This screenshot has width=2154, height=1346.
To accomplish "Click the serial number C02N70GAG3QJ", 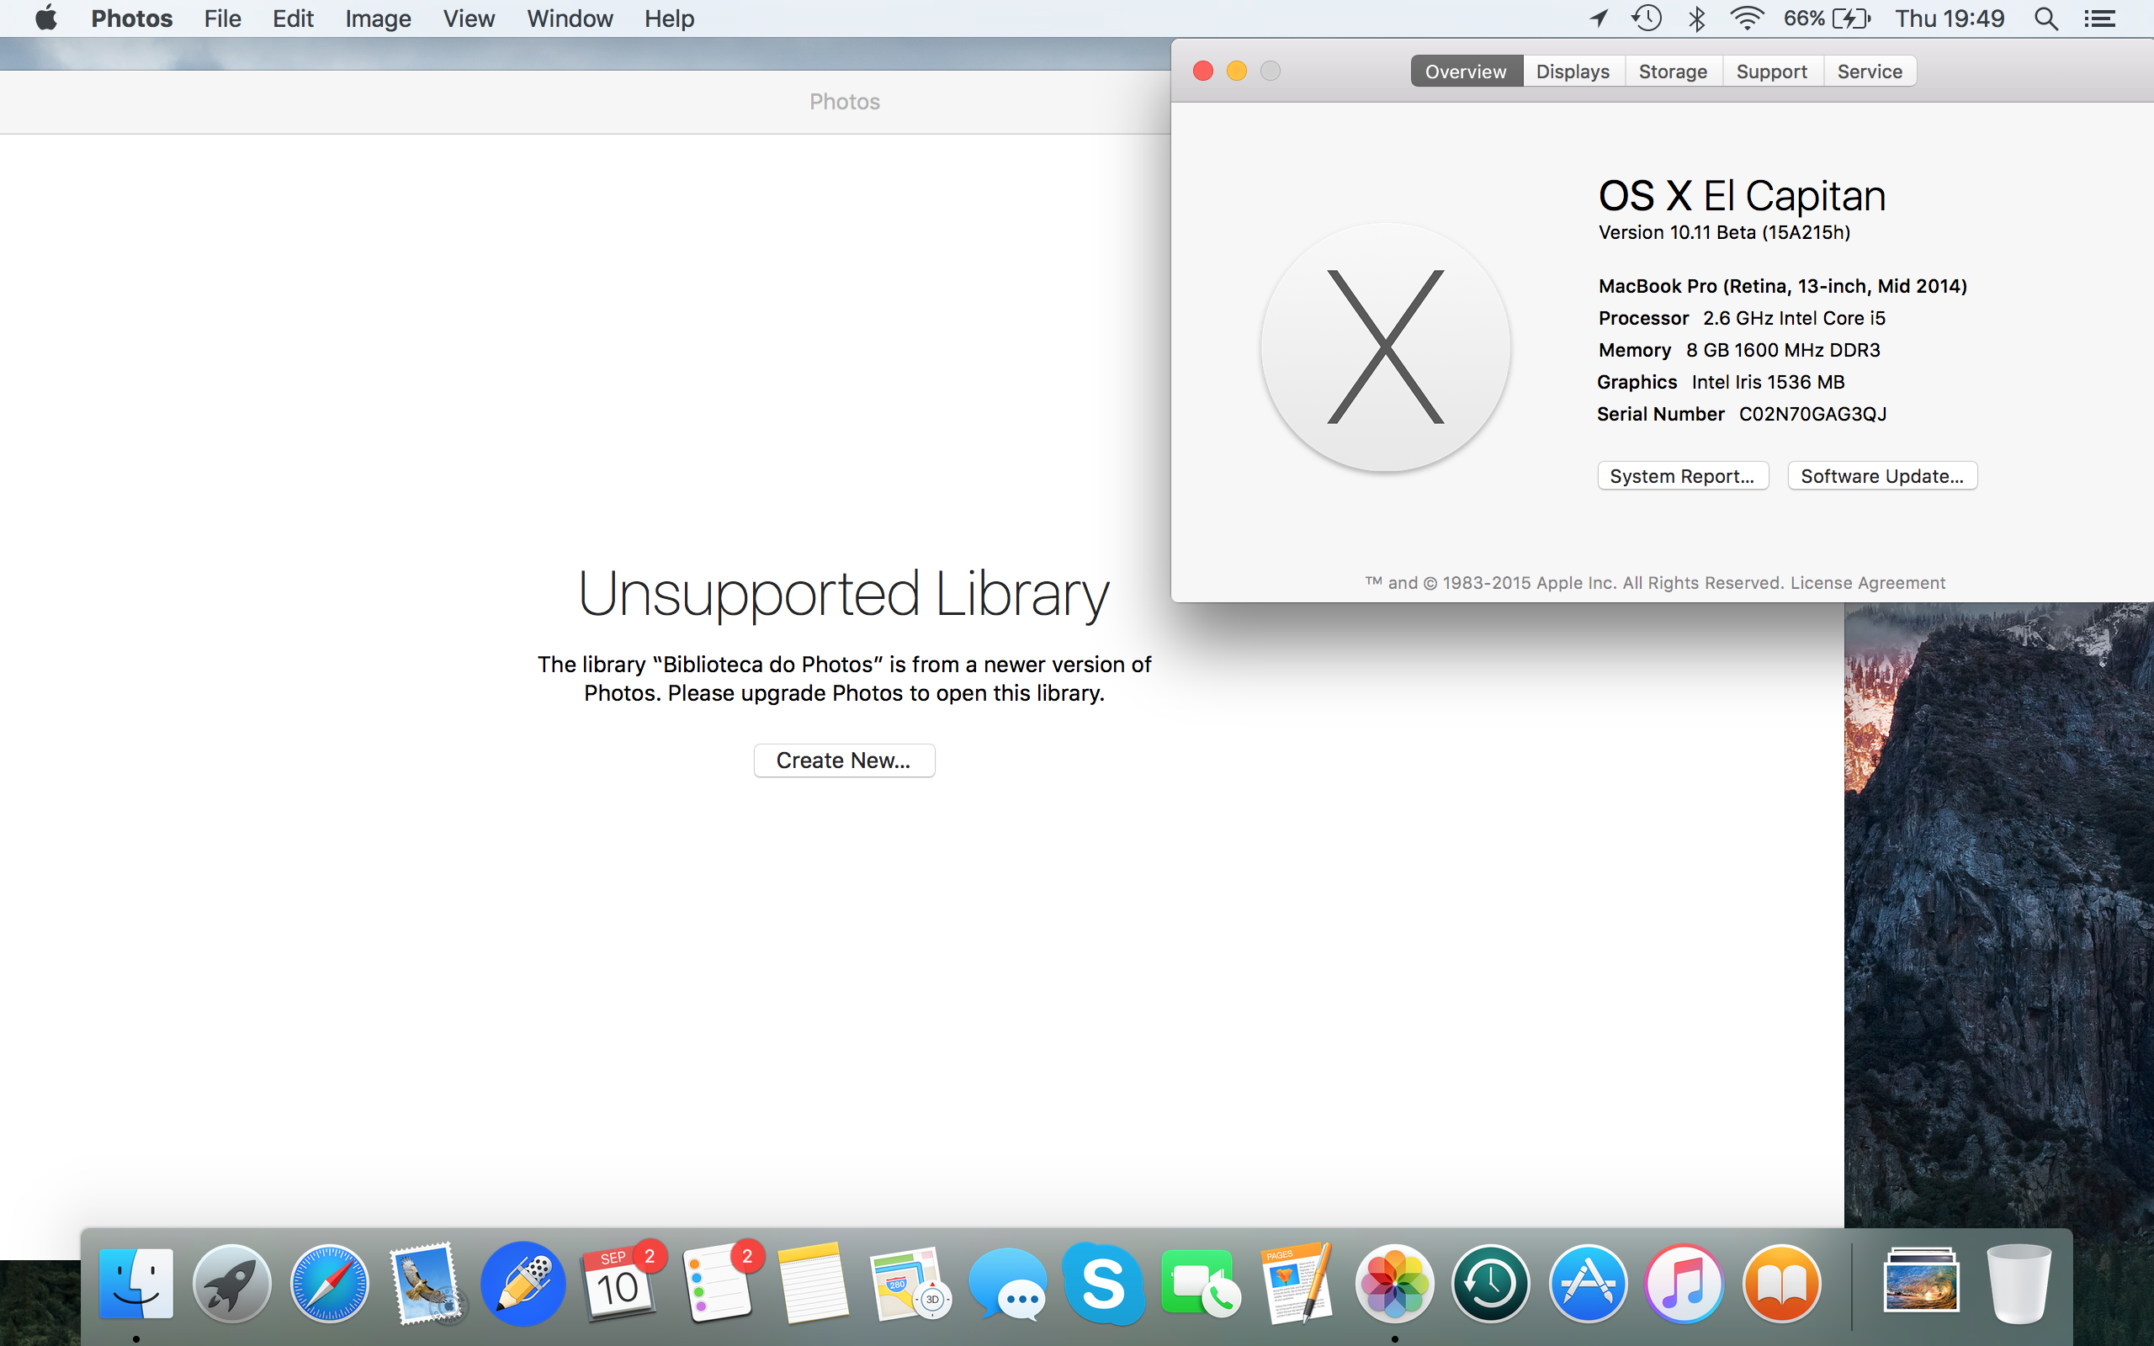I will [x=1813, y=414].
